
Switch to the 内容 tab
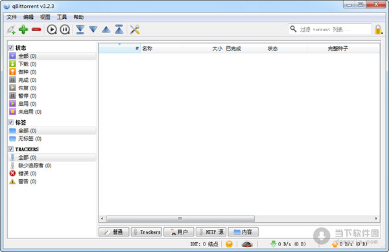click(x=243, y=232)
